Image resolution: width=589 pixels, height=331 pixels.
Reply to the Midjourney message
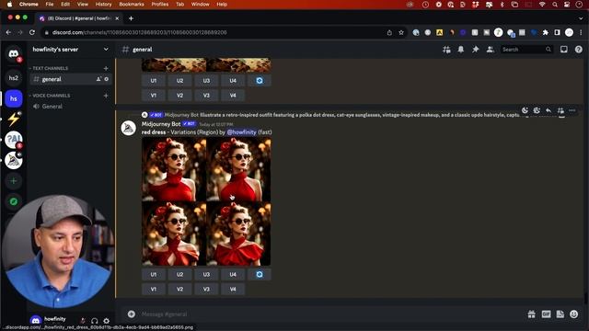[x=549, y=110]
